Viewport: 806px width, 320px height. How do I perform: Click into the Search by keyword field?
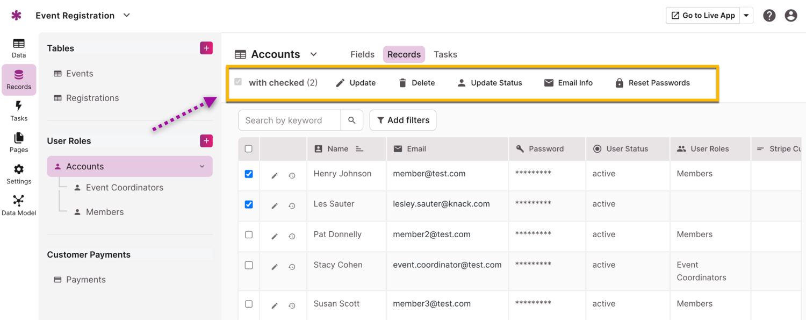pyautogui.click(x=289, y=120)
